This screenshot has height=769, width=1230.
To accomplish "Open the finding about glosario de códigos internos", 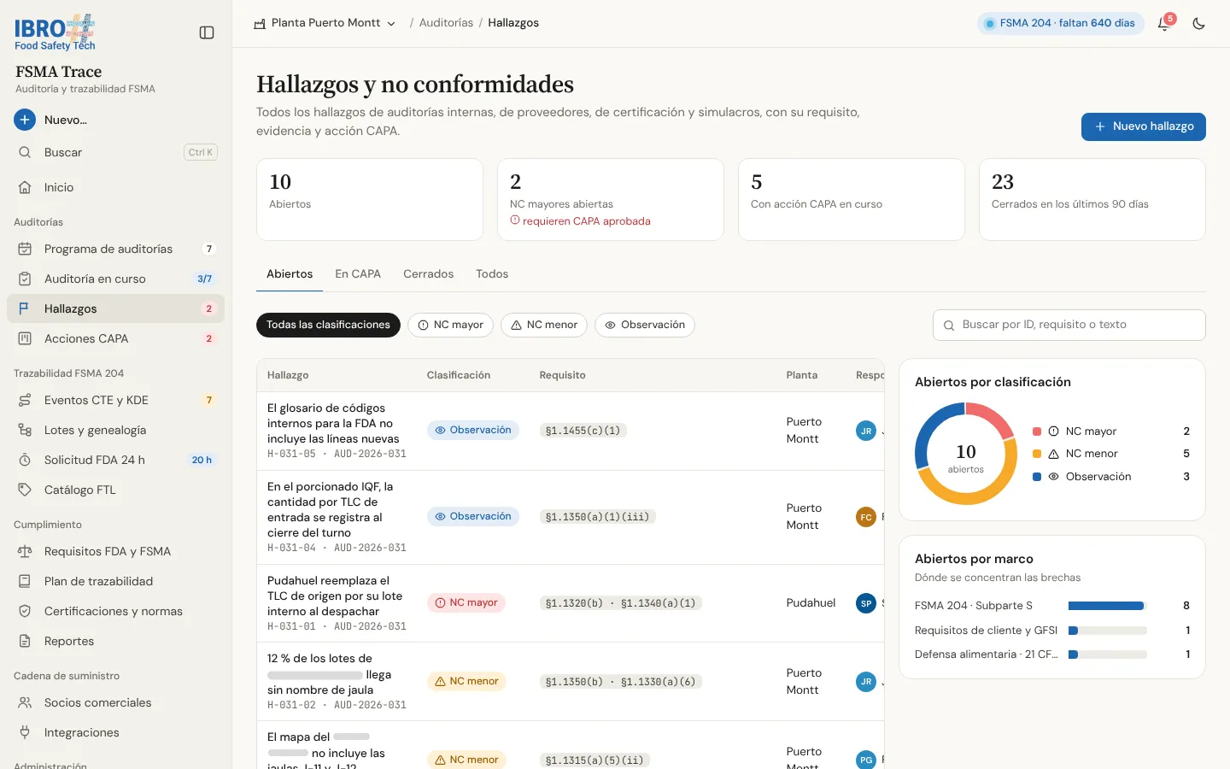I will 333,423.
